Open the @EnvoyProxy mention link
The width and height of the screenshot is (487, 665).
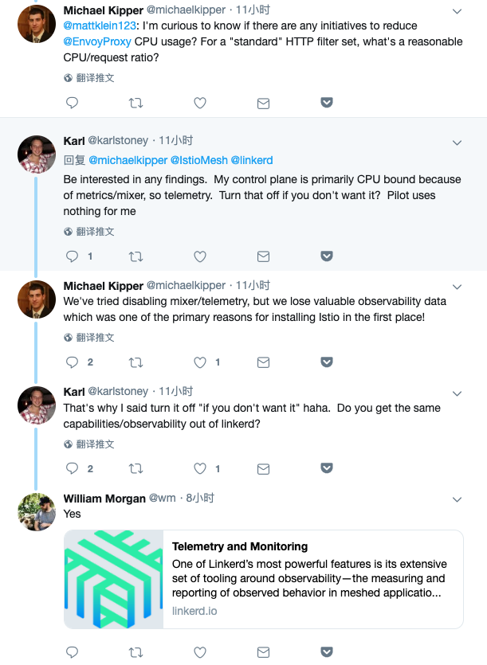tap(97, 41)
